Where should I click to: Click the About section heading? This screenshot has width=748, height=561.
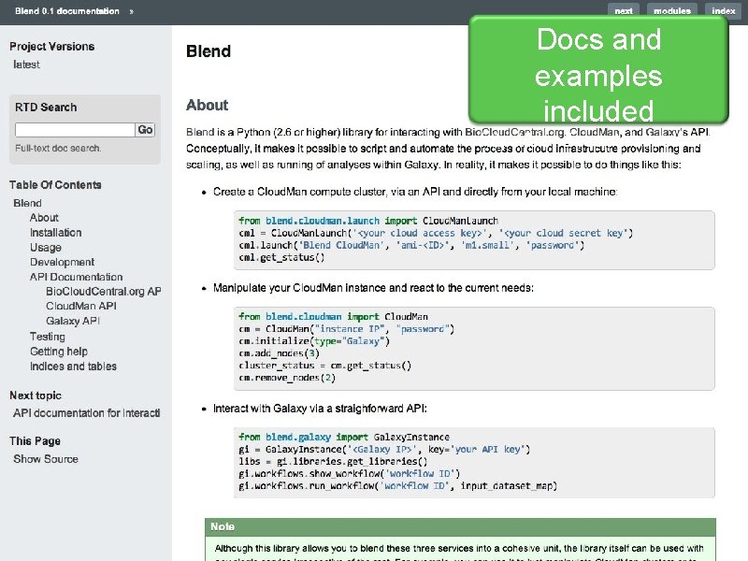[207, 105]
